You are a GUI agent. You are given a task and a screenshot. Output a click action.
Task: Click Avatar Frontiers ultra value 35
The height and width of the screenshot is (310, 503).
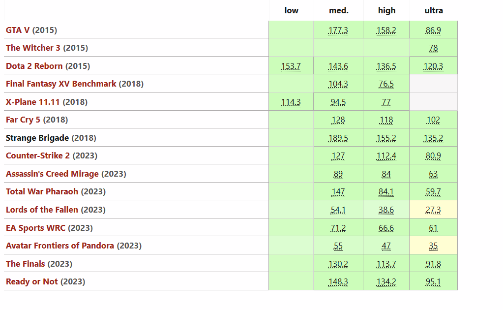pyautogui.click(x=433, y=246)
